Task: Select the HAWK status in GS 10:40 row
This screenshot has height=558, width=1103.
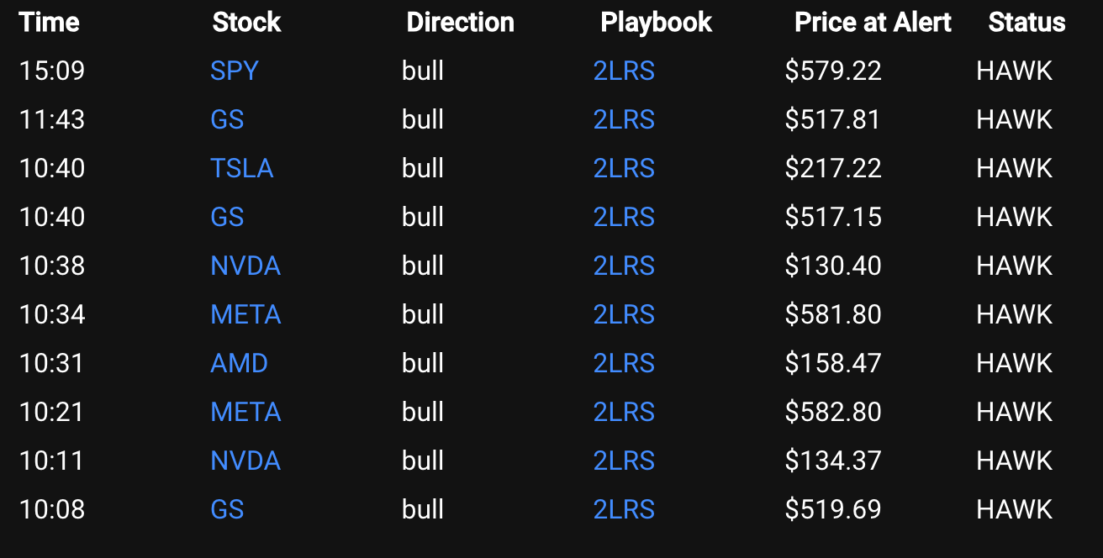Action: pyautogui.click(x=1014, y=217)
